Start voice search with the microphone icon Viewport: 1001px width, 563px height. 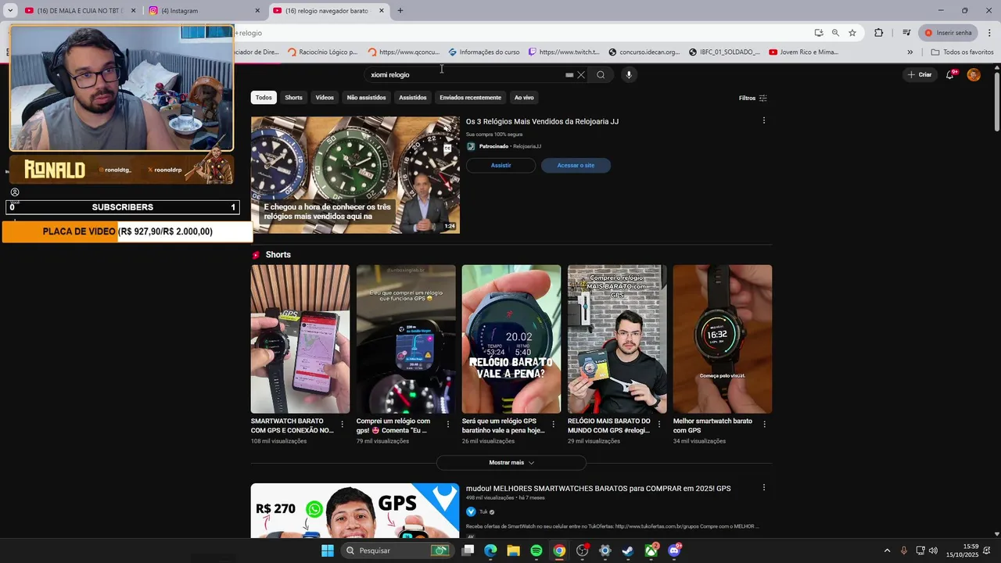click(x=629, y=75)
